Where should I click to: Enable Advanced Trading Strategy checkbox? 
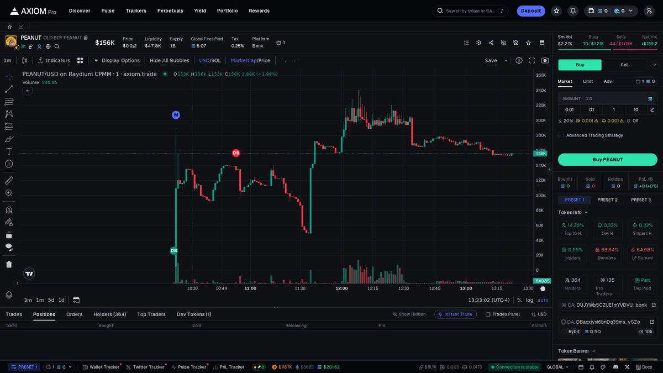(561, 135)
